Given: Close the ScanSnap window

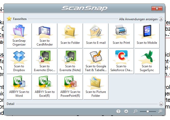Looking at the screenshot, I should 157,8.
